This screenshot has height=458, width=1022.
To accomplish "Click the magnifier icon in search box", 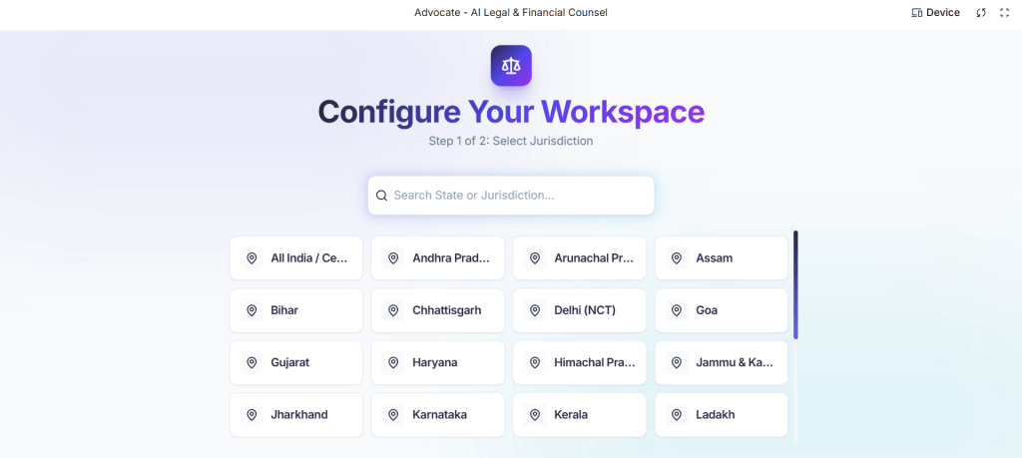I will [381, 196].
